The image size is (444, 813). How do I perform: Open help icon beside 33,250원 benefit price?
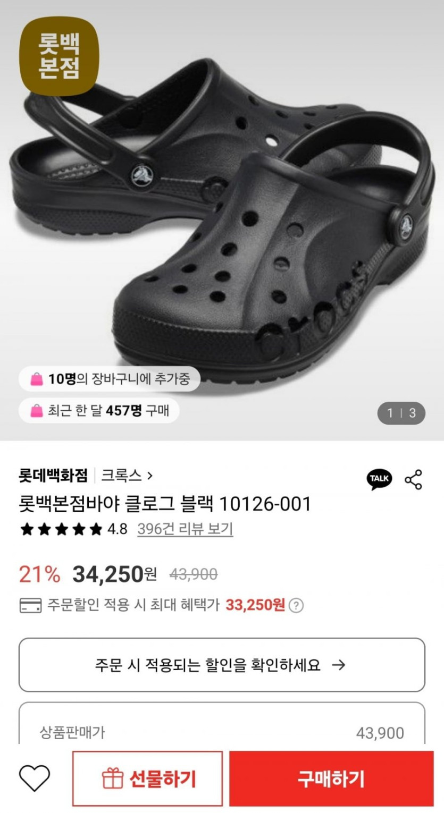pos(297,605)
